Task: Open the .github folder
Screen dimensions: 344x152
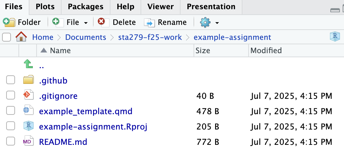Action: (x=53, y=81)
